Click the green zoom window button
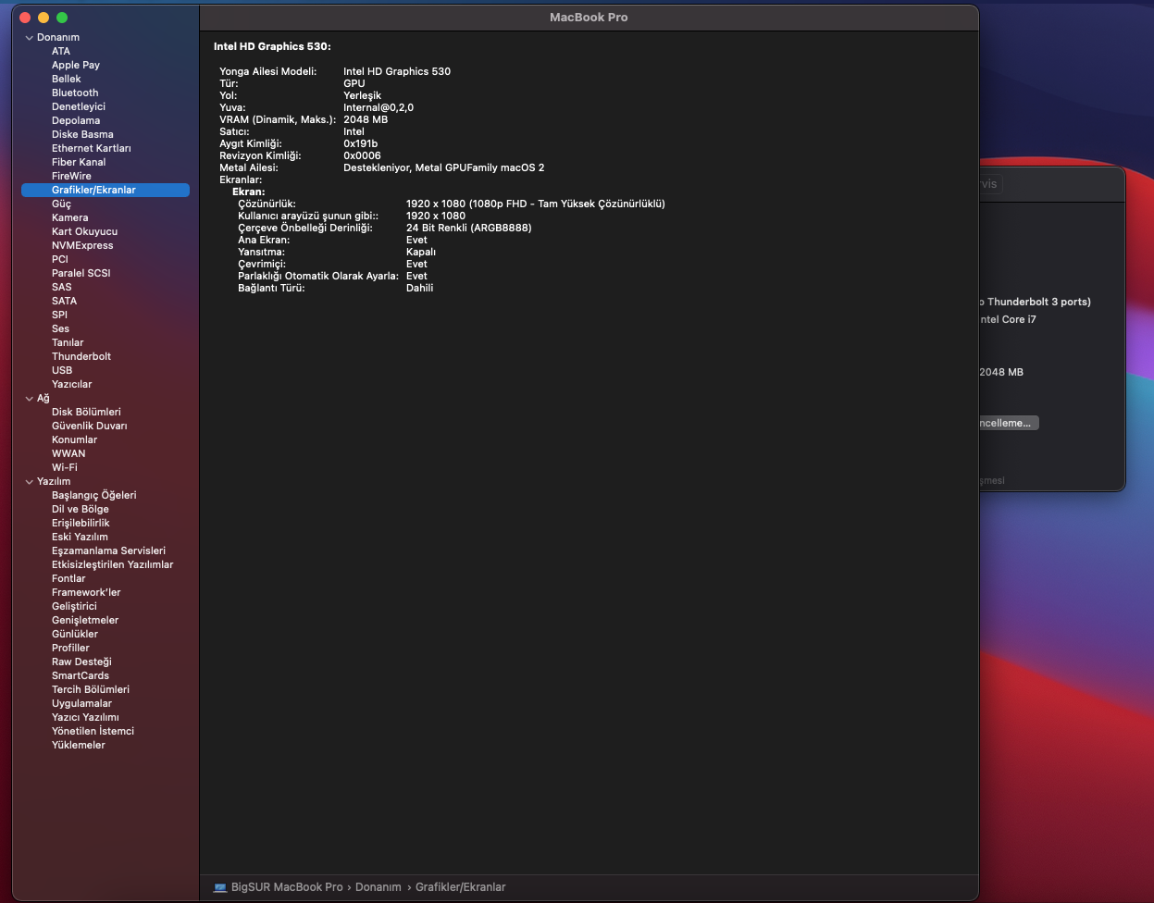Viewport: 1154px width, 903px height. point(62,18)
